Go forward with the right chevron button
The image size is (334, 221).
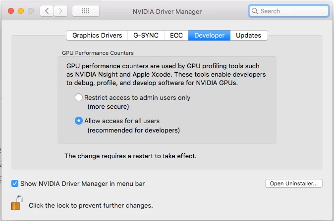[61, 11]
